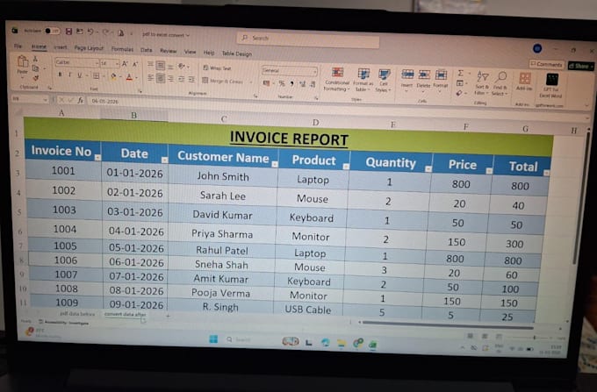Toggle Underline formatting

79,75
